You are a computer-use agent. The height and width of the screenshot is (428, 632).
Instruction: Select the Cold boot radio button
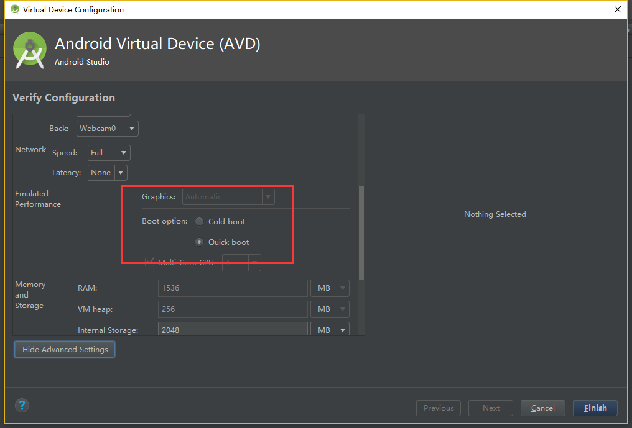199,221
